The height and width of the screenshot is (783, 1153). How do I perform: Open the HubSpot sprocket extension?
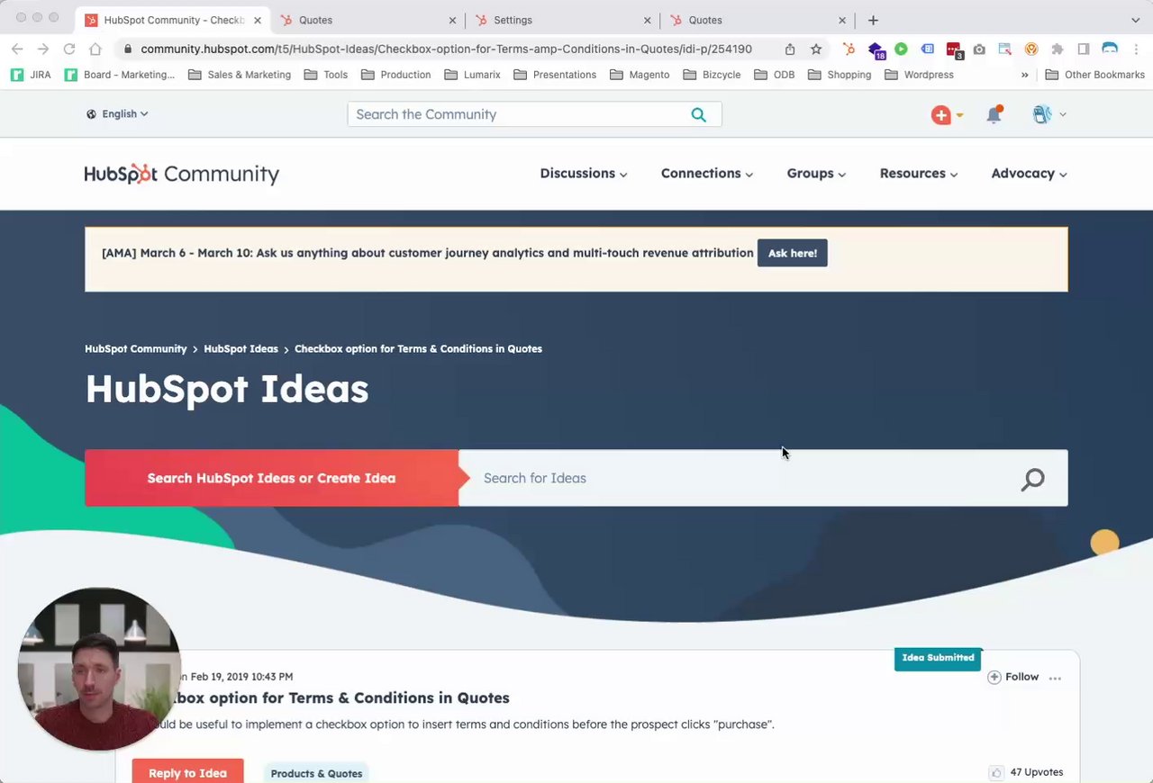click(849, 49)
